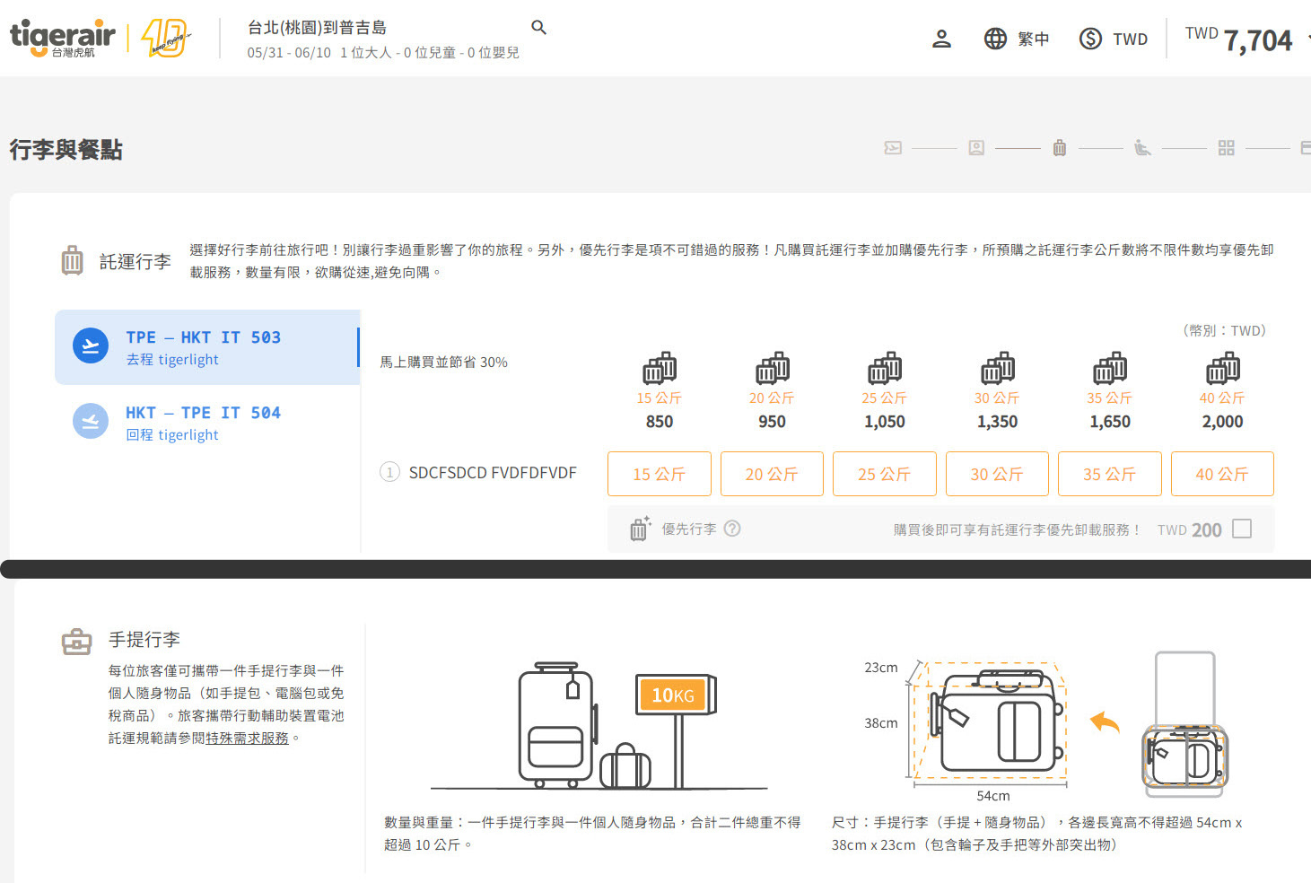
Task: Click the trip dates and passengers text
Action: (383, 53)
